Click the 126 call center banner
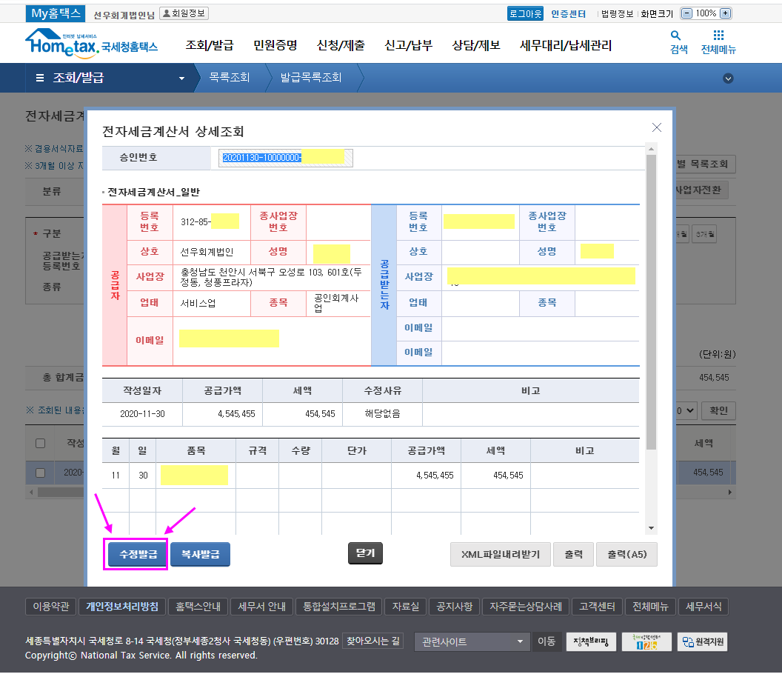782x697 pixels. click(646, 641)
